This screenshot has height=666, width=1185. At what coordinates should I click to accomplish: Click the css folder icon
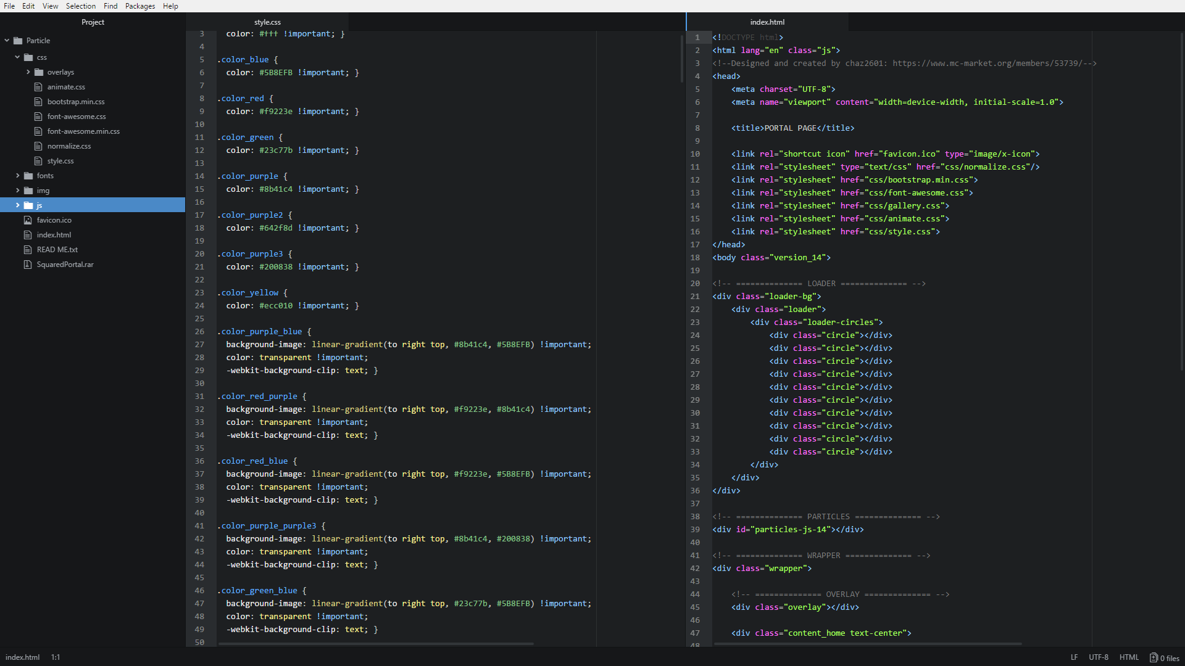pos(28,57)
